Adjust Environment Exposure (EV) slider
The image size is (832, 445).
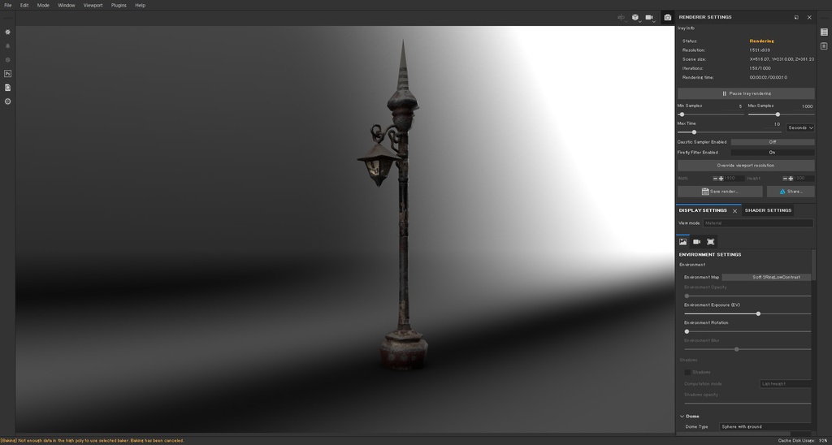click(747, 314)
